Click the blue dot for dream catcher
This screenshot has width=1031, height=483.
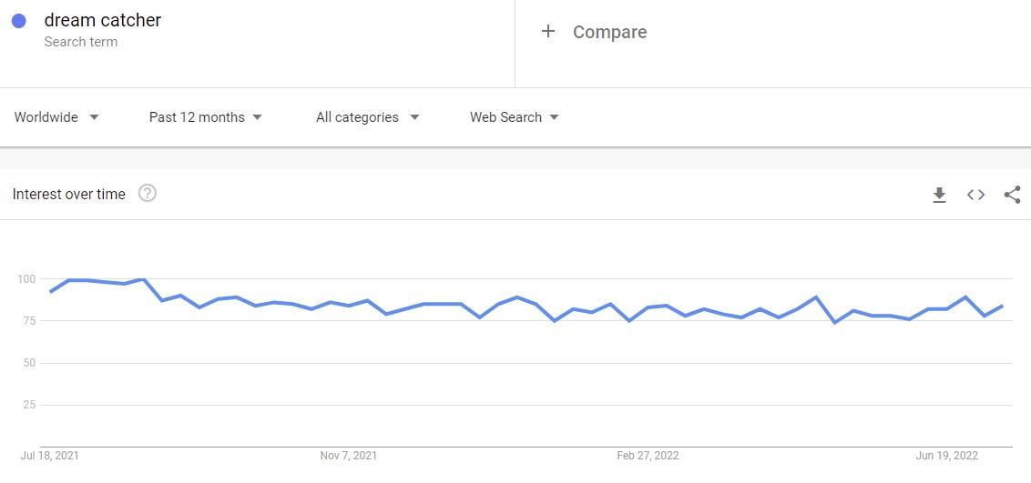point(19,21)
